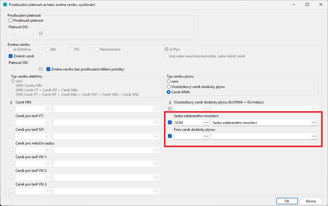
Task: Confirm dialog with OK button
Action: pos(287,201)
